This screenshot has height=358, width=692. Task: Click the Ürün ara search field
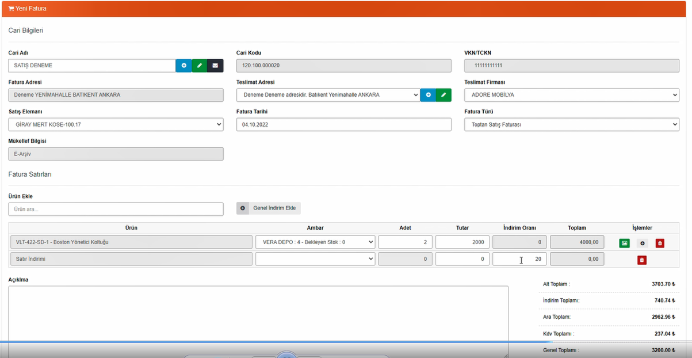click(x=116, y=209)
